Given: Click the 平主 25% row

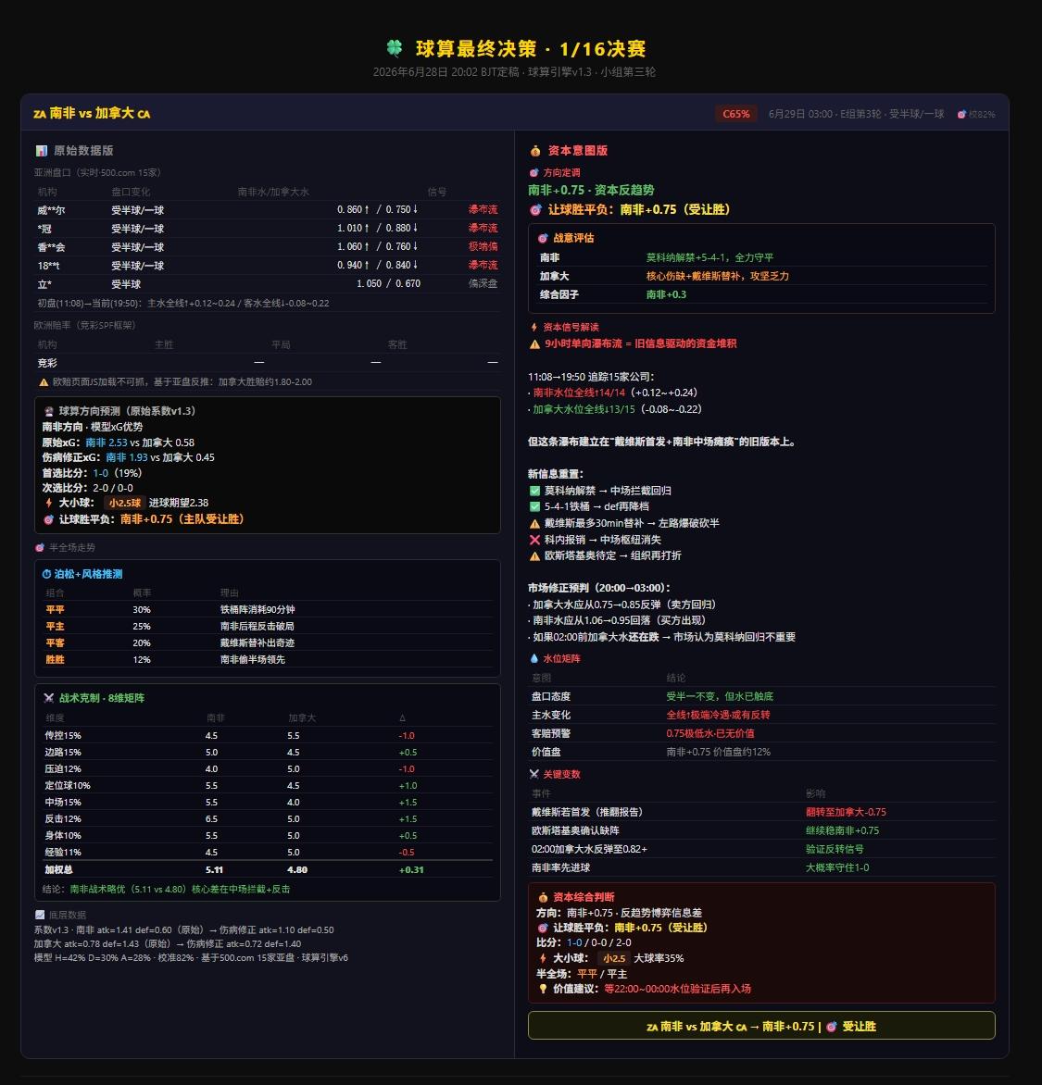Looking at the screenshot, I should 268,626.
